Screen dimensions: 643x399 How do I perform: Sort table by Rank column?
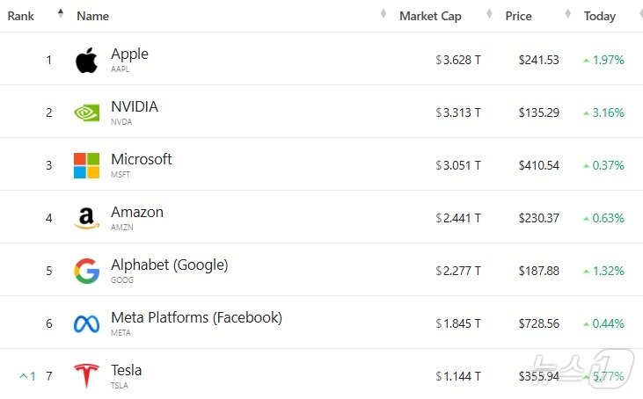click(21, 16)
